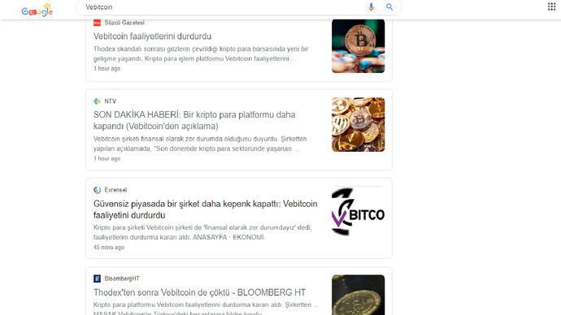Click the '45 mins ago' timestamp

click(109, 247)
